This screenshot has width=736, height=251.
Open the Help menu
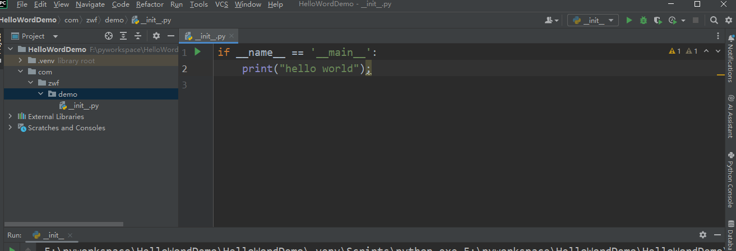point(275,4)
